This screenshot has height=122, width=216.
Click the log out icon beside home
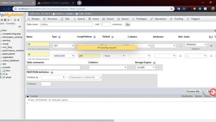(x=5, y=20)
